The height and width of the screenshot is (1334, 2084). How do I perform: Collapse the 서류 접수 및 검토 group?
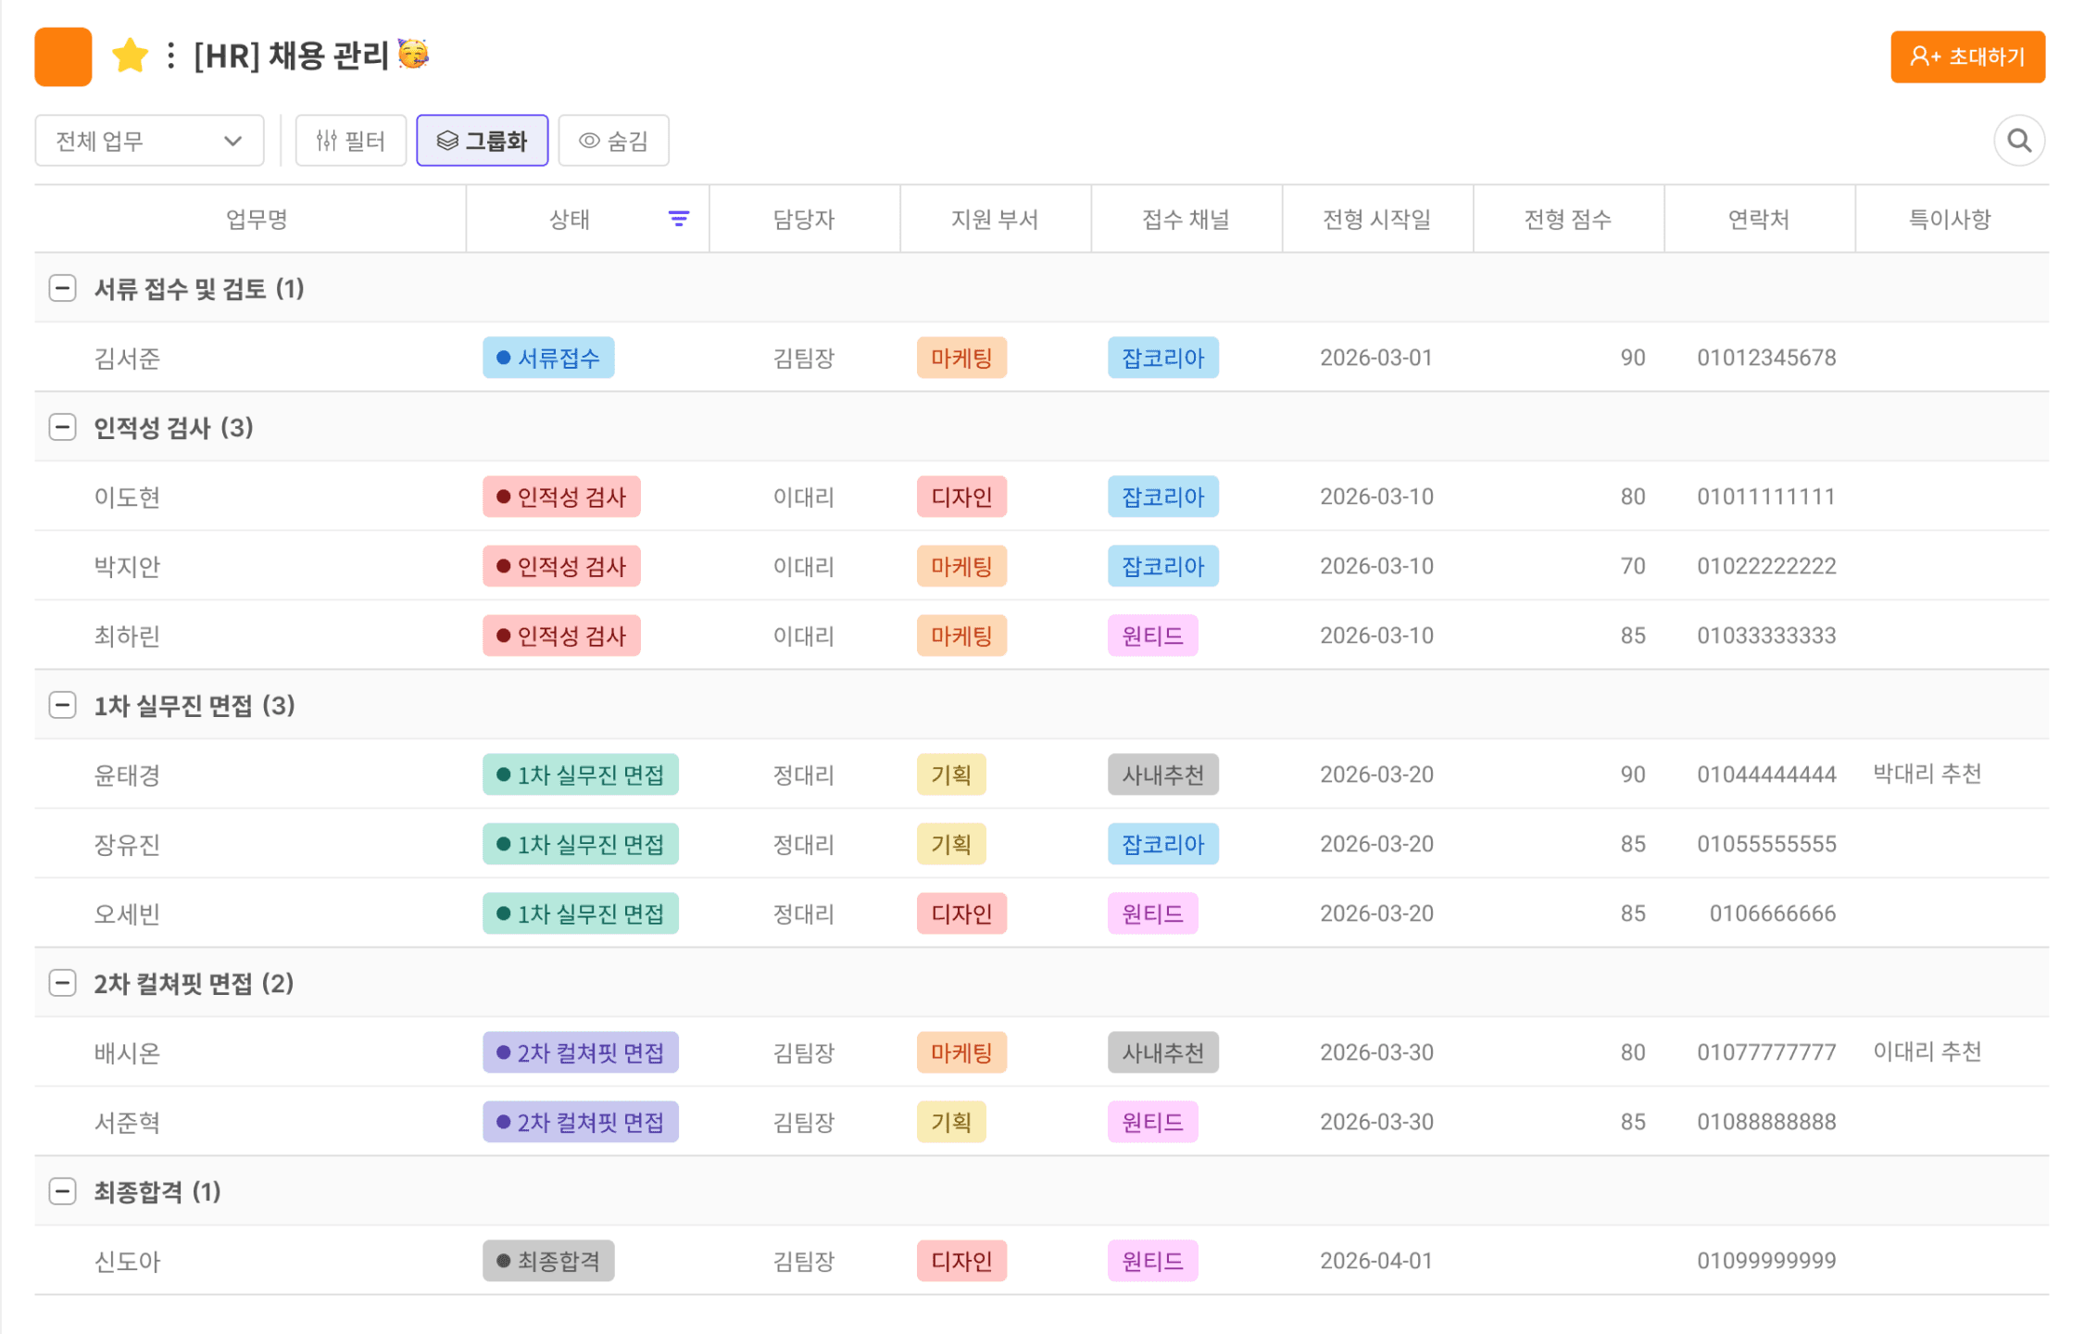point(62,288)
